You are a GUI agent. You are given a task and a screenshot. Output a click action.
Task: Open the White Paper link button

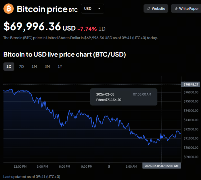[186, 9]
